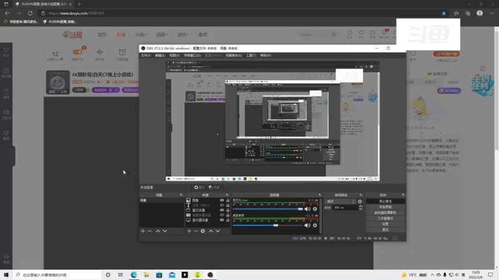Move source down in sources panel
The height and width of the screenshot is (280, 499).
pos(218,231)
